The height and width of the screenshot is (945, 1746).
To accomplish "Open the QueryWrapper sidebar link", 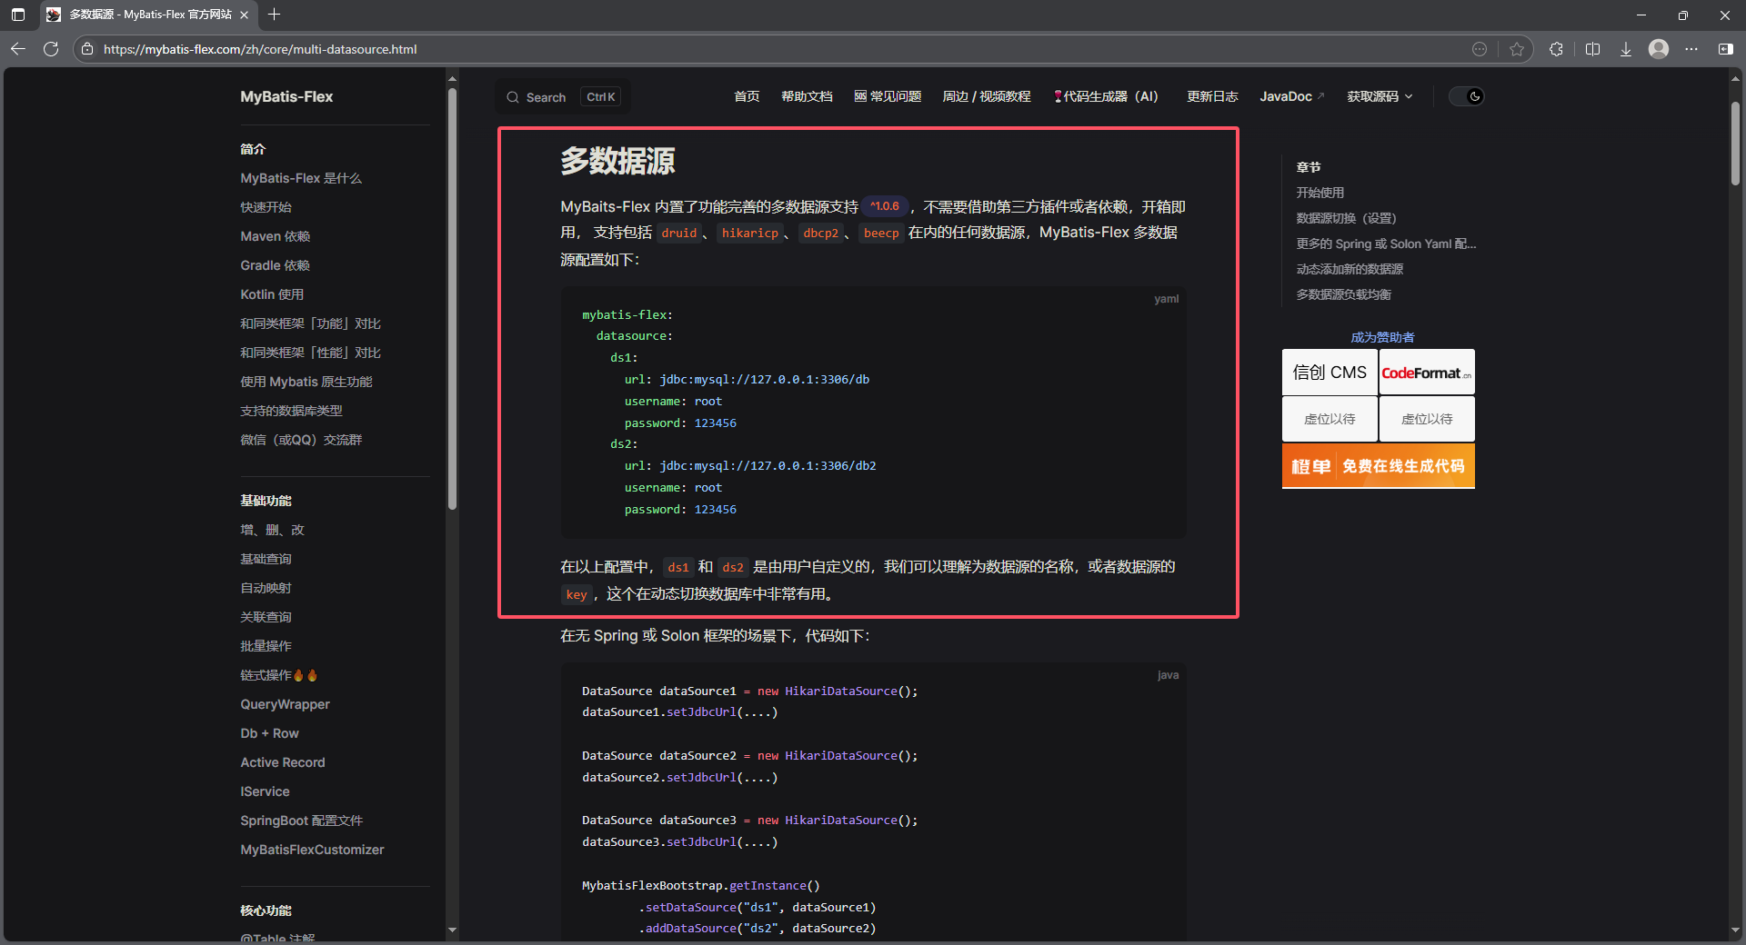I will pos(285,704).
